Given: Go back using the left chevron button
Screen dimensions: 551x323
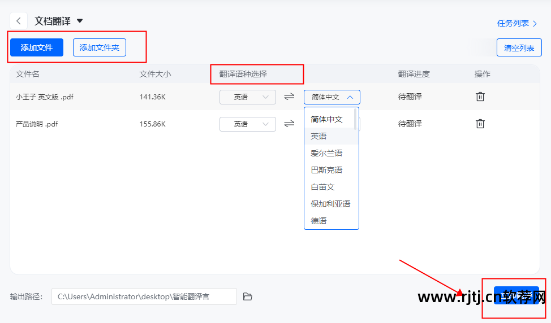Looking at the screenshot, I should (19, 21).
